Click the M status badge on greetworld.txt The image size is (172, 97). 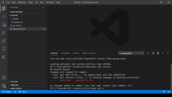44,29
